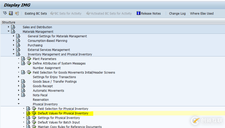Execute the Plant Parameters activity clock icon
This screenshot has height=128, width=225.
(x=29, y=59)
